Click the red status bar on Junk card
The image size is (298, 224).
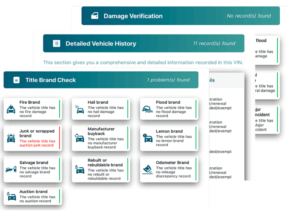[60, 138]
